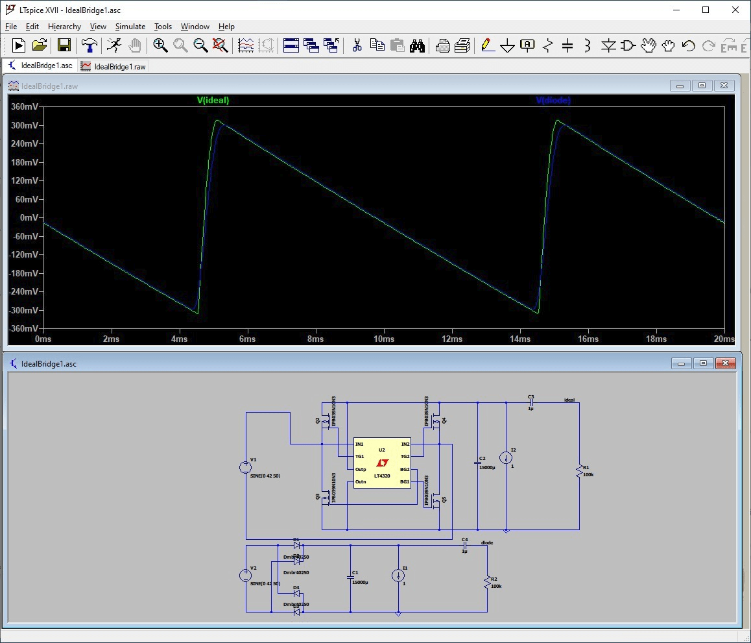751x643 pixels.
Task: Open the Hierarchy menu
Action: click(x=64, y=27)
